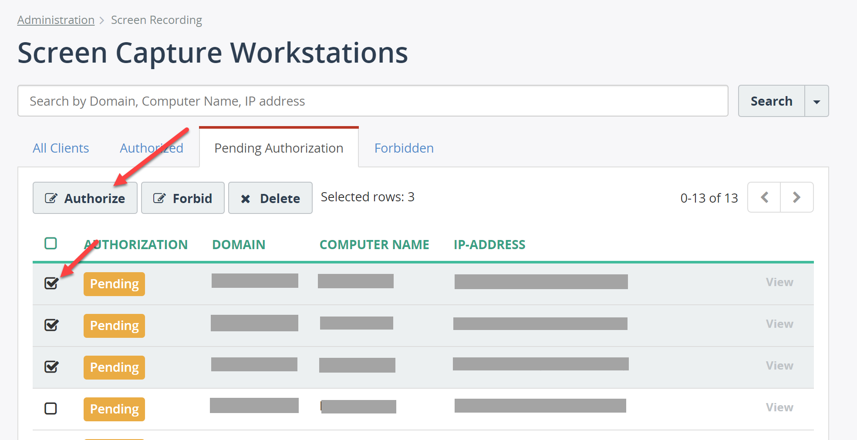The height and width of the screenshot is (440, 857).
Task: Click the Search button
Action: pyautogui.click(x=771, y=101)
